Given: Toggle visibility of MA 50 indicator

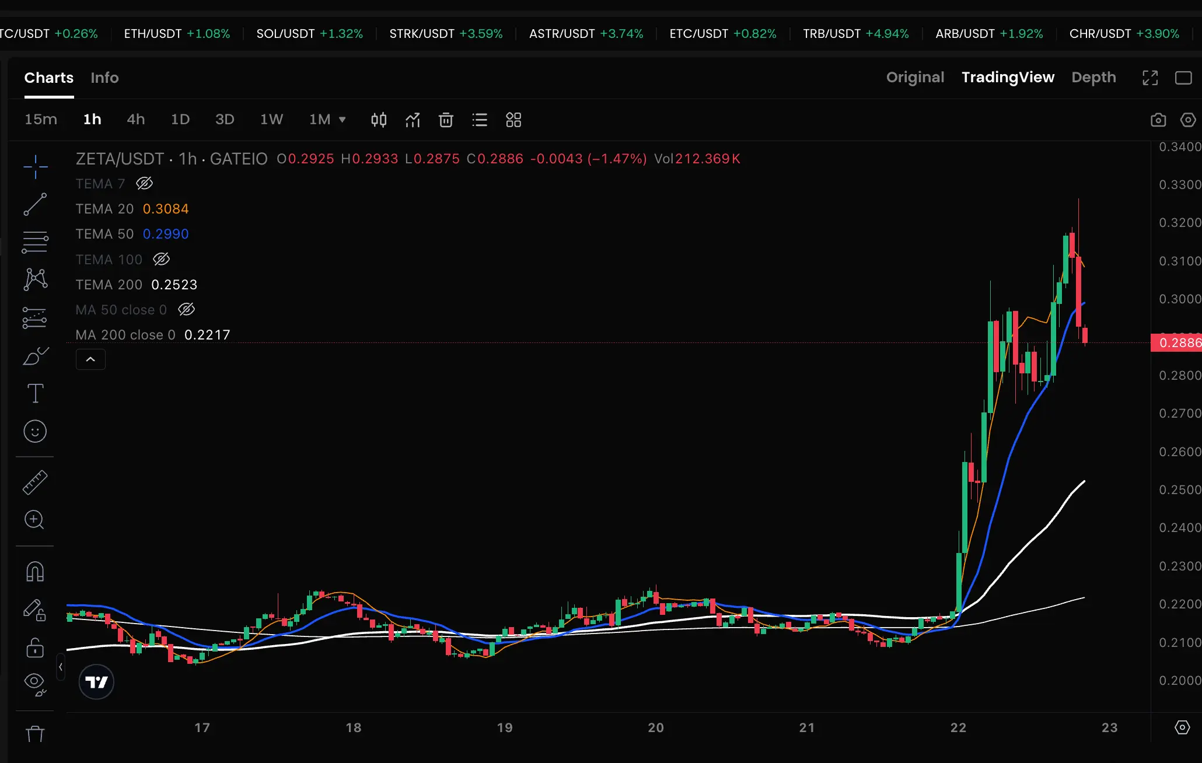Looking at the screenshot, I should [186, 310].
